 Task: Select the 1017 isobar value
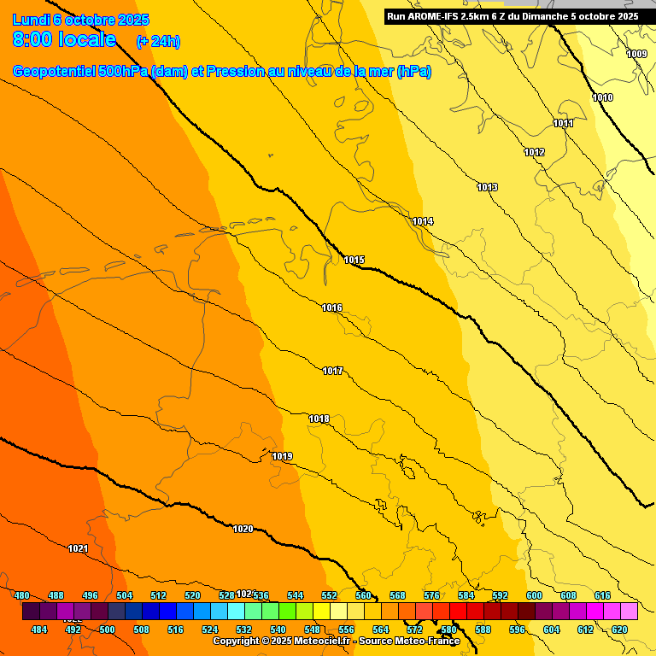[333, 371]
